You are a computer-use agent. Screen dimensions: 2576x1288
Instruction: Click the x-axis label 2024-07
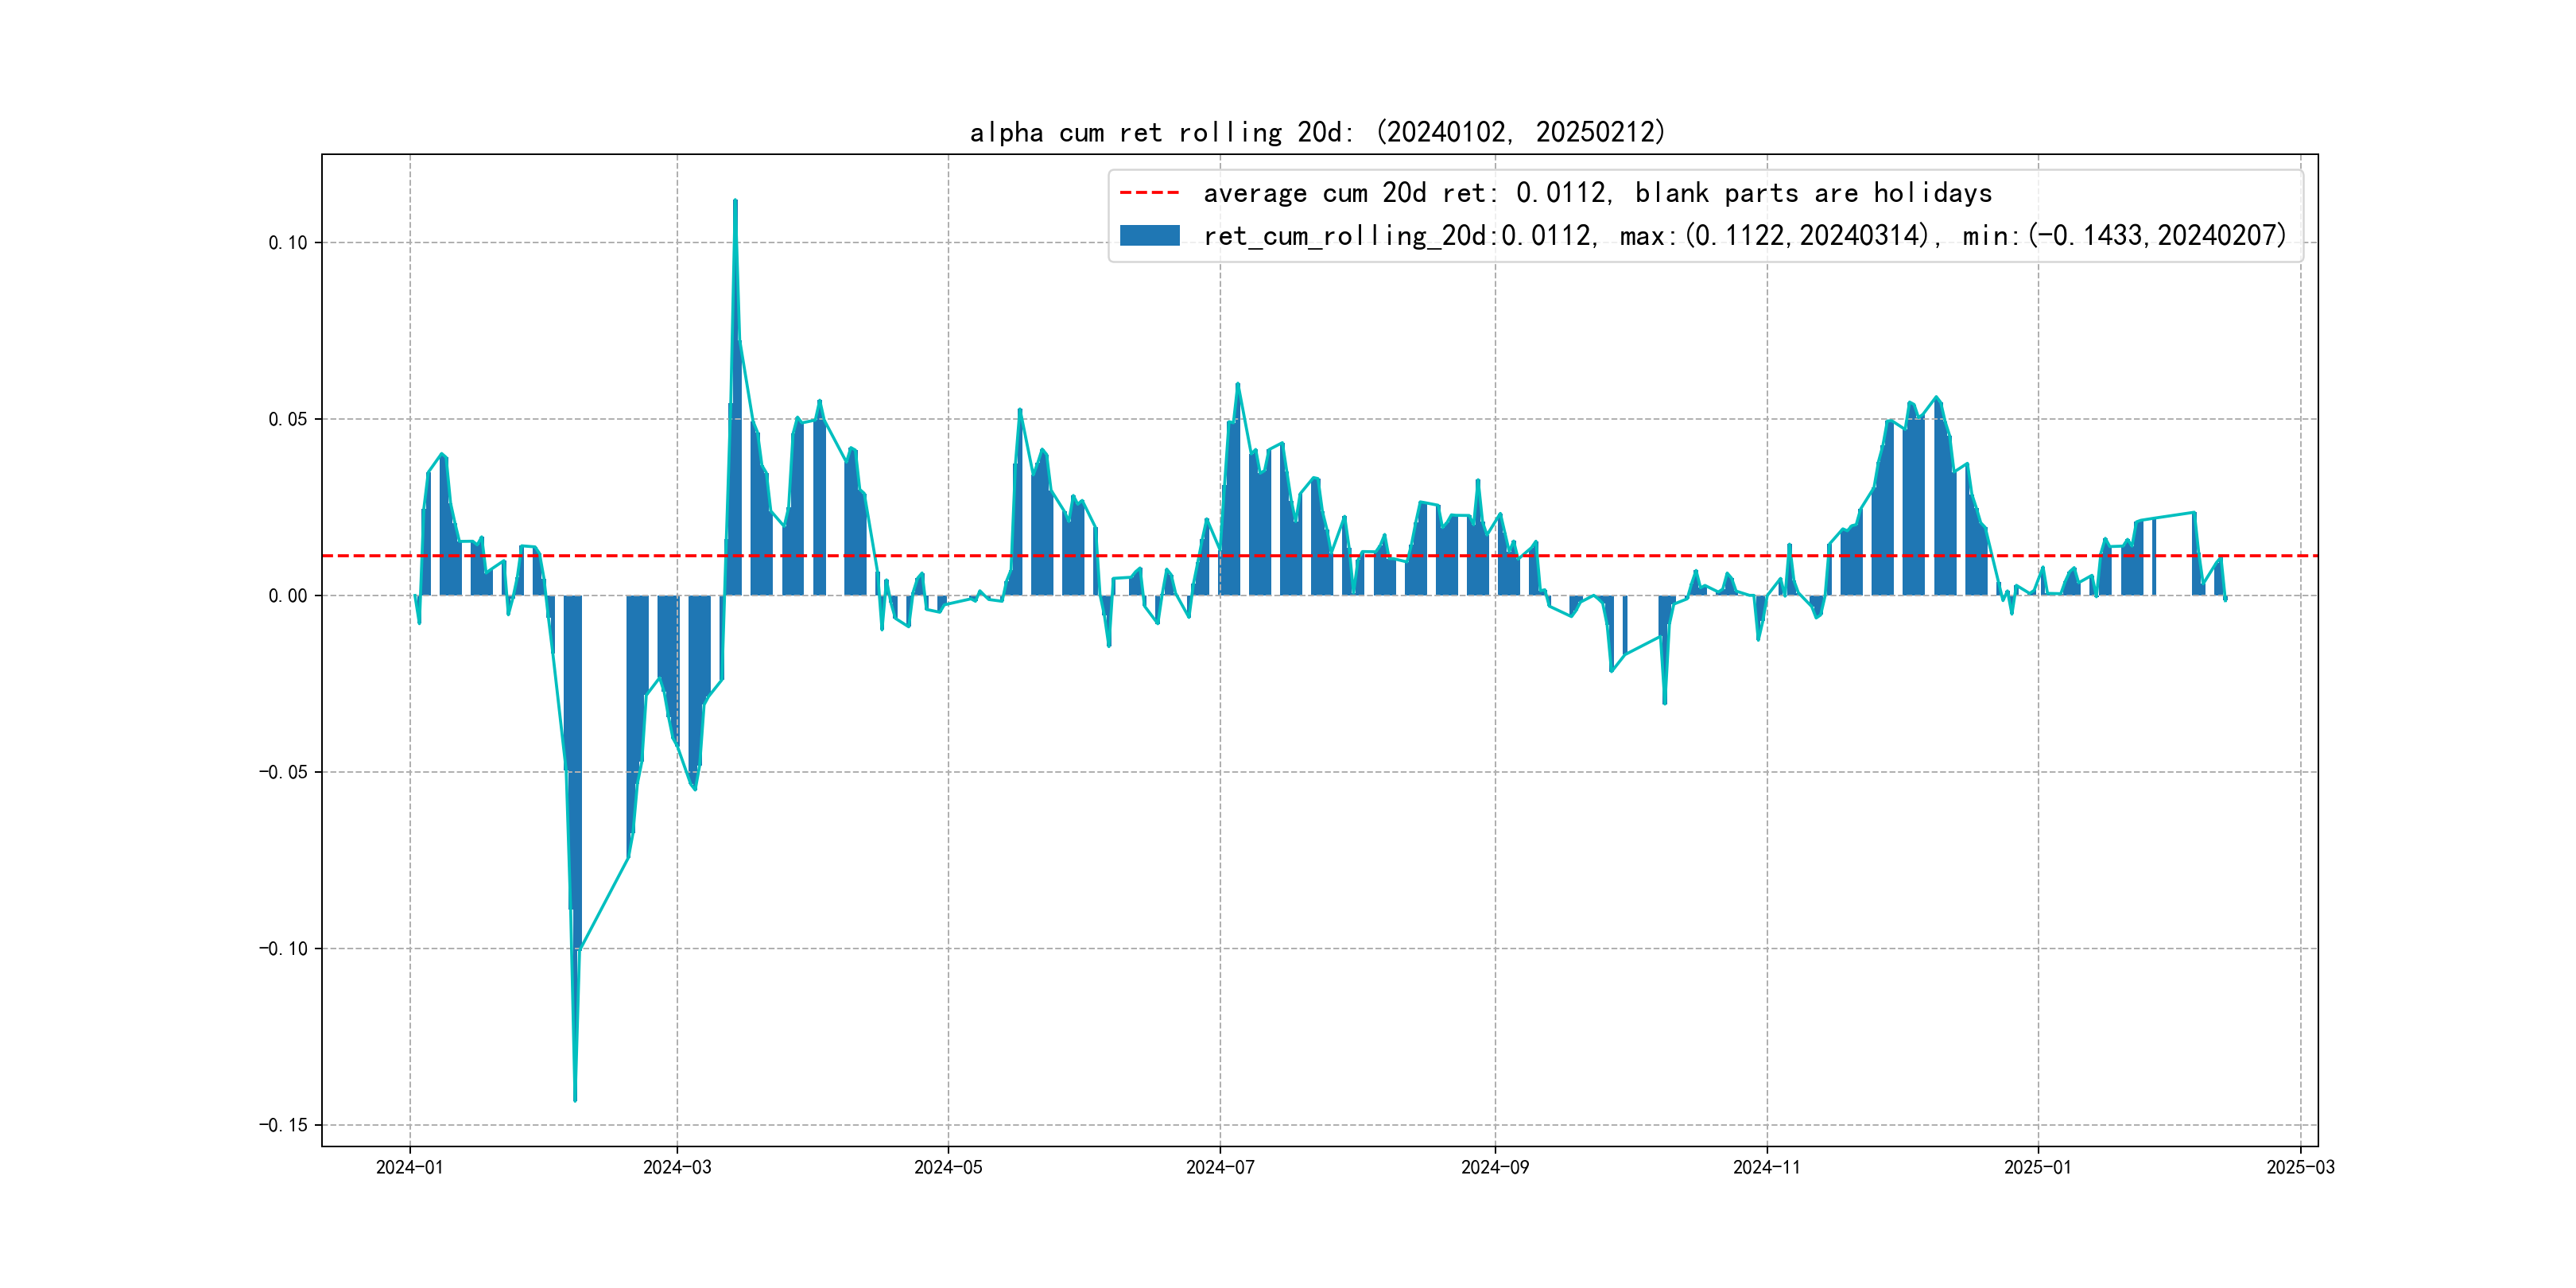tap(1219, 1167)
